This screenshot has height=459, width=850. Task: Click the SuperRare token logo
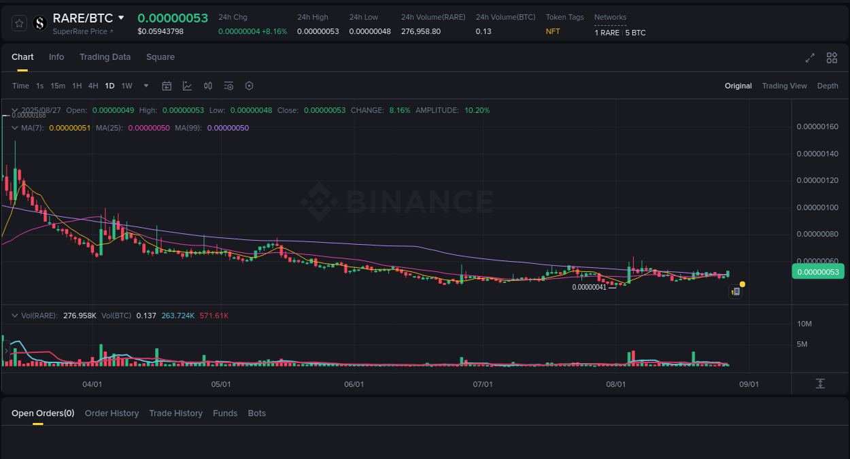(x=40, y=22)
